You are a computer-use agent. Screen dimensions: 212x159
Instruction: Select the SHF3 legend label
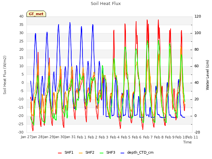[111, 152]
